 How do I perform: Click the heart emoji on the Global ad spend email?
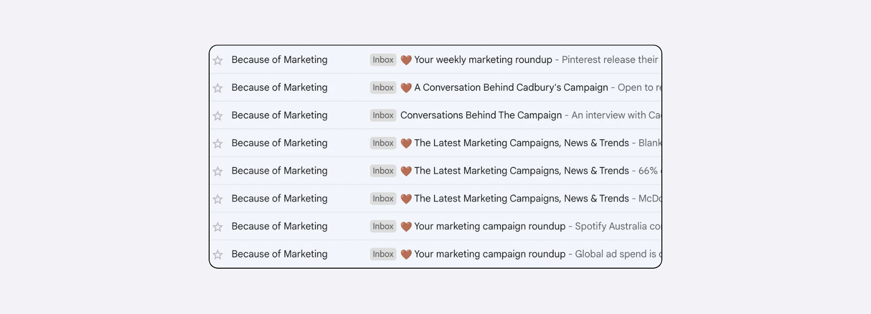[406, 254]
